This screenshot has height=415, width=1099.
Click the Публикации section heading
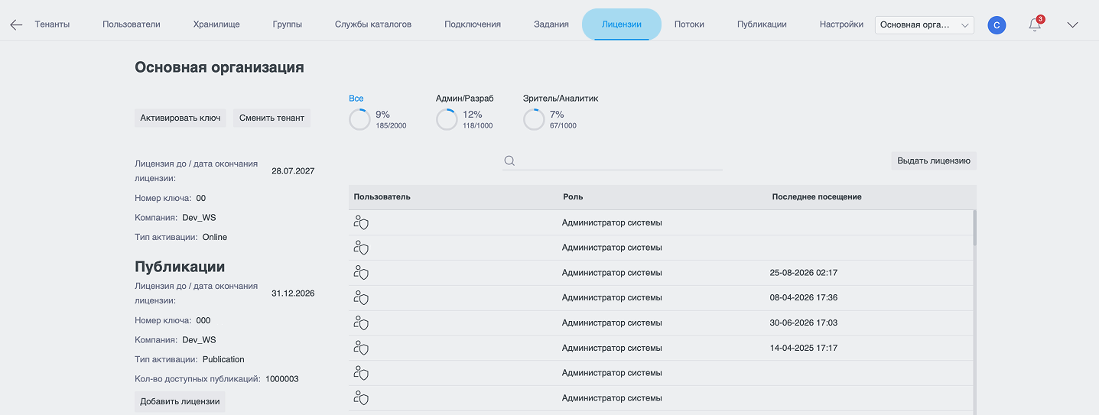(180, 267)
